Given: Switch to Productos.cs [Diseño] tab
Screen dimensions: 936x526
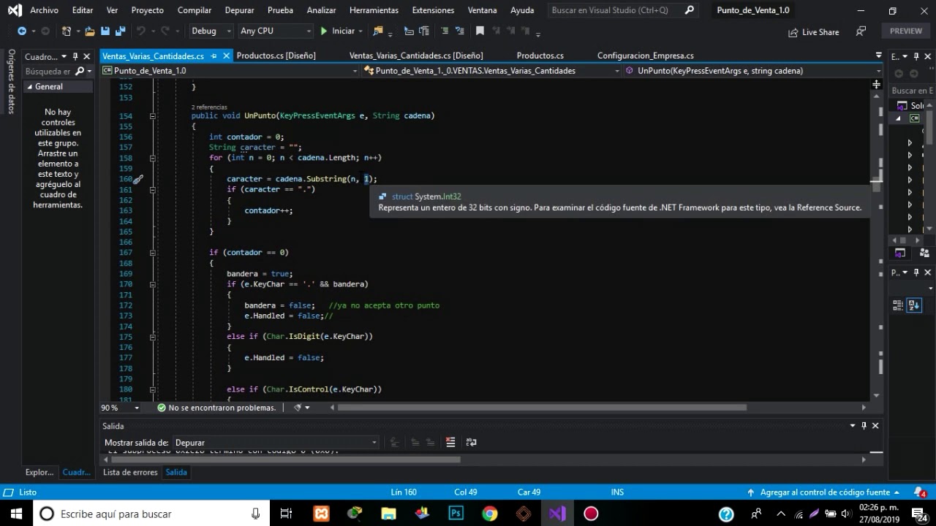Looking at the screenshot, I should 276,56.
